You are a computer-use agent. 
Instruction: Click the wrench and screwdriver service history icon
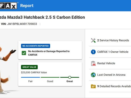click(93, 40)
